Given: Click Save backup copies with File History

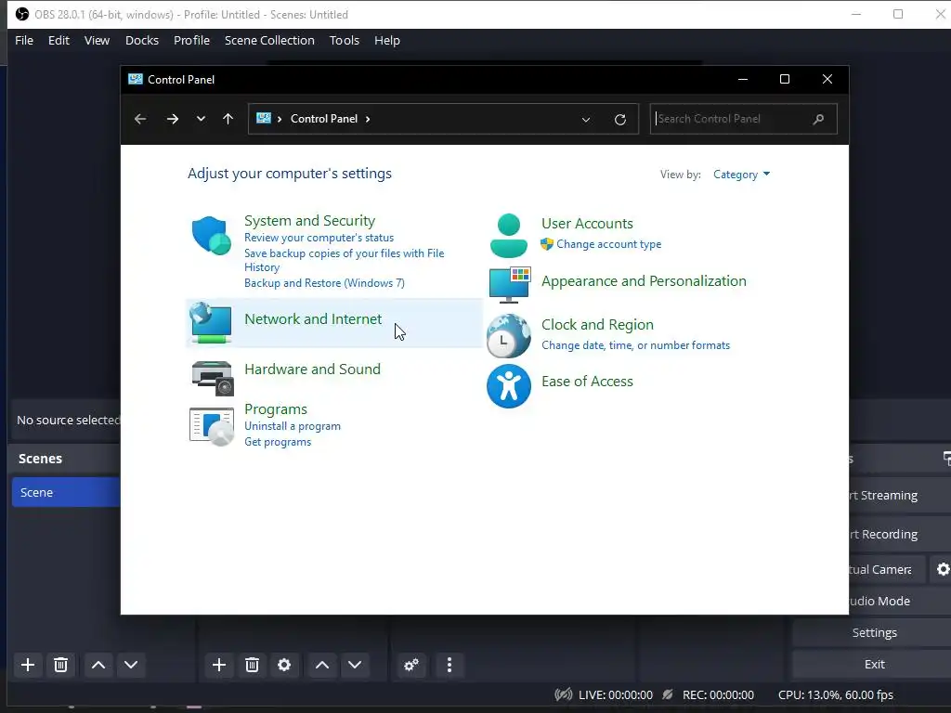Looking at the screenshot, I should tap(344, 260).
